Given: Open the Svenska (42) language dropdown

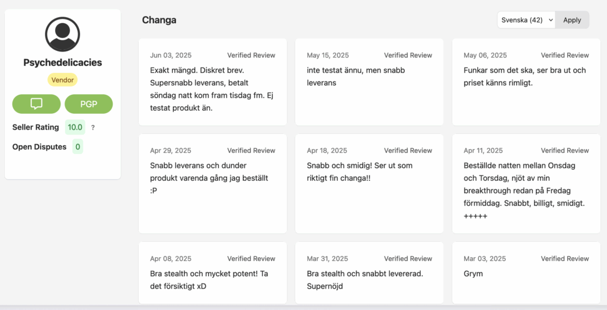Looking at the screenshot, I should [x=525, y=20].
